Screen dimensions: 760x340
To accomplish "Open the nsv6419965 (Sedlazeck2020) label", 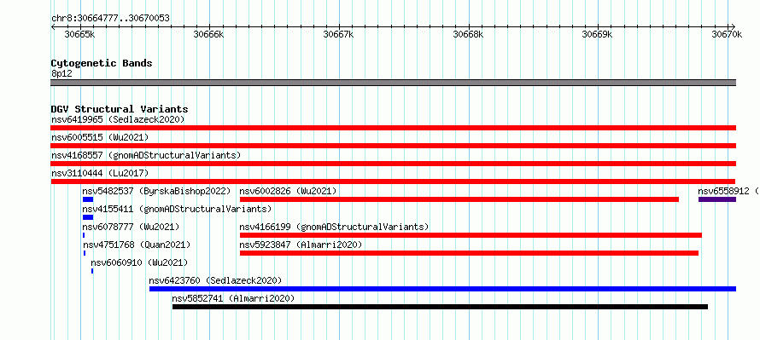I will pyautogui.click(x=118, y=119).
